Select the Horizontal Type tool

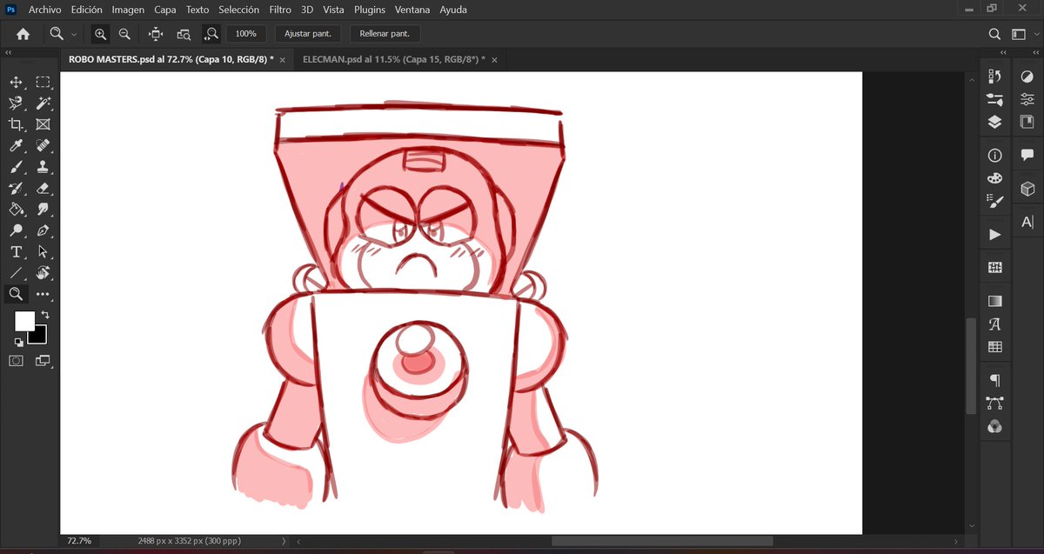point(16,252)
